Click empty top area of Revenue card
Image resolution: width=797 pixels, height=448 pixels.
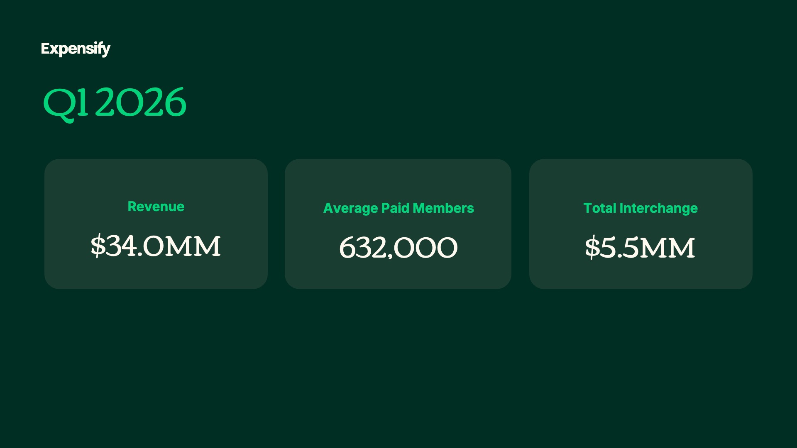[156, 178]
